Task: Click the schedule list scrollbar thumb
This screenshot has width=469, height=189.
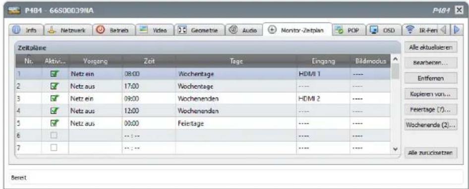Action: tap(395, 71)
